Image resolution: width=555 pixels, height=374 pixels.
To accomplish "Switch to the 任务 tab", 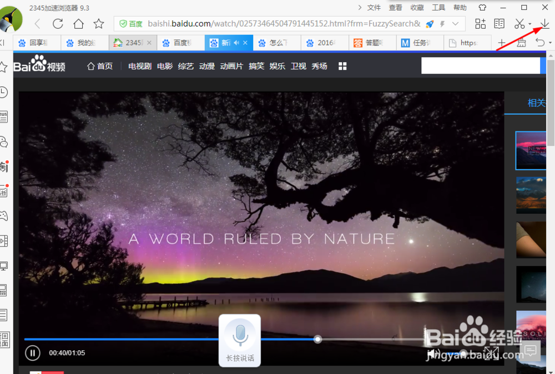I will 421,43.
